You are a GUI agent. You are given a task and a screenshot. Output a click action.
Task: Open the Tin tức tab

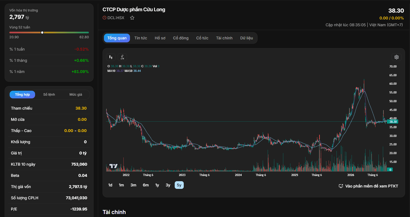(141, 38)
